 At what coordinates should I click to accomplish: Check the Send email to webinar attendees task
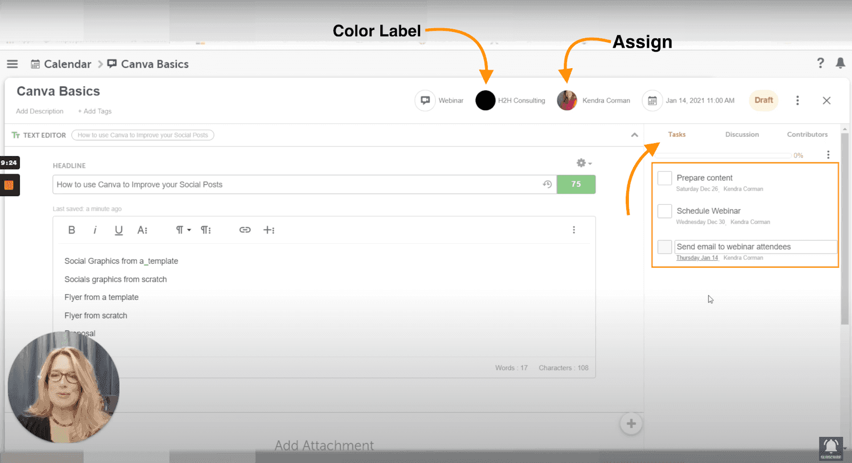665,246
